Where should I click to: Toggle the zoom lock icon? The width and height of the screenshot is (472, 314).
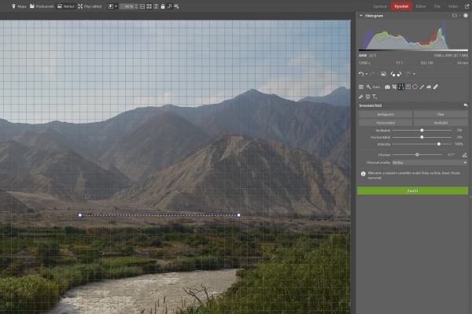tap(163, 6)
